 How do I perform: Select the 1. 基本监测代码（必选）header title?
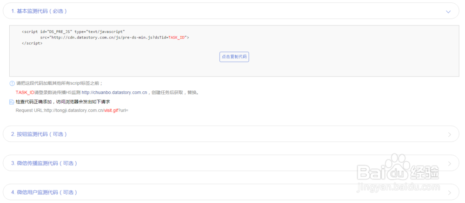click(x=39, y=11)
